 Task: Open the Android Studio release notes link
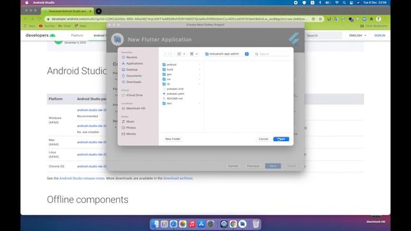[x=82, y=178]
